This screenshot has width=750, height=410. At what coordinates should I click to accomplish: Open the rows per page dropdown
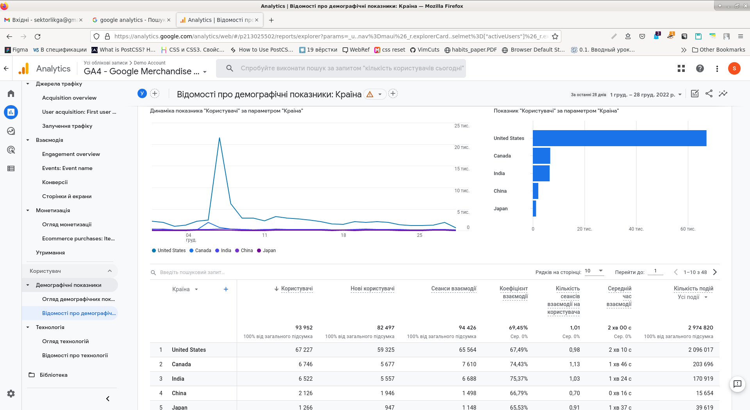[x=594, y=271]
